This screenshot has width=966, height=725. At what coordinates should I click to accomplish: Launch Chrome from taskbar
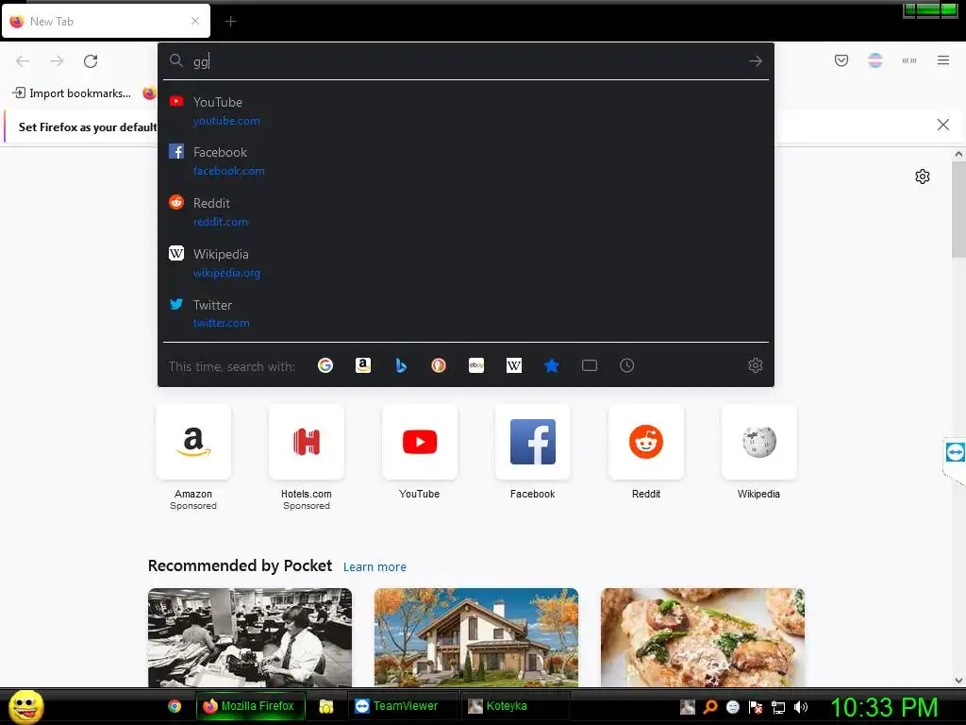click(x=175, y=706)
